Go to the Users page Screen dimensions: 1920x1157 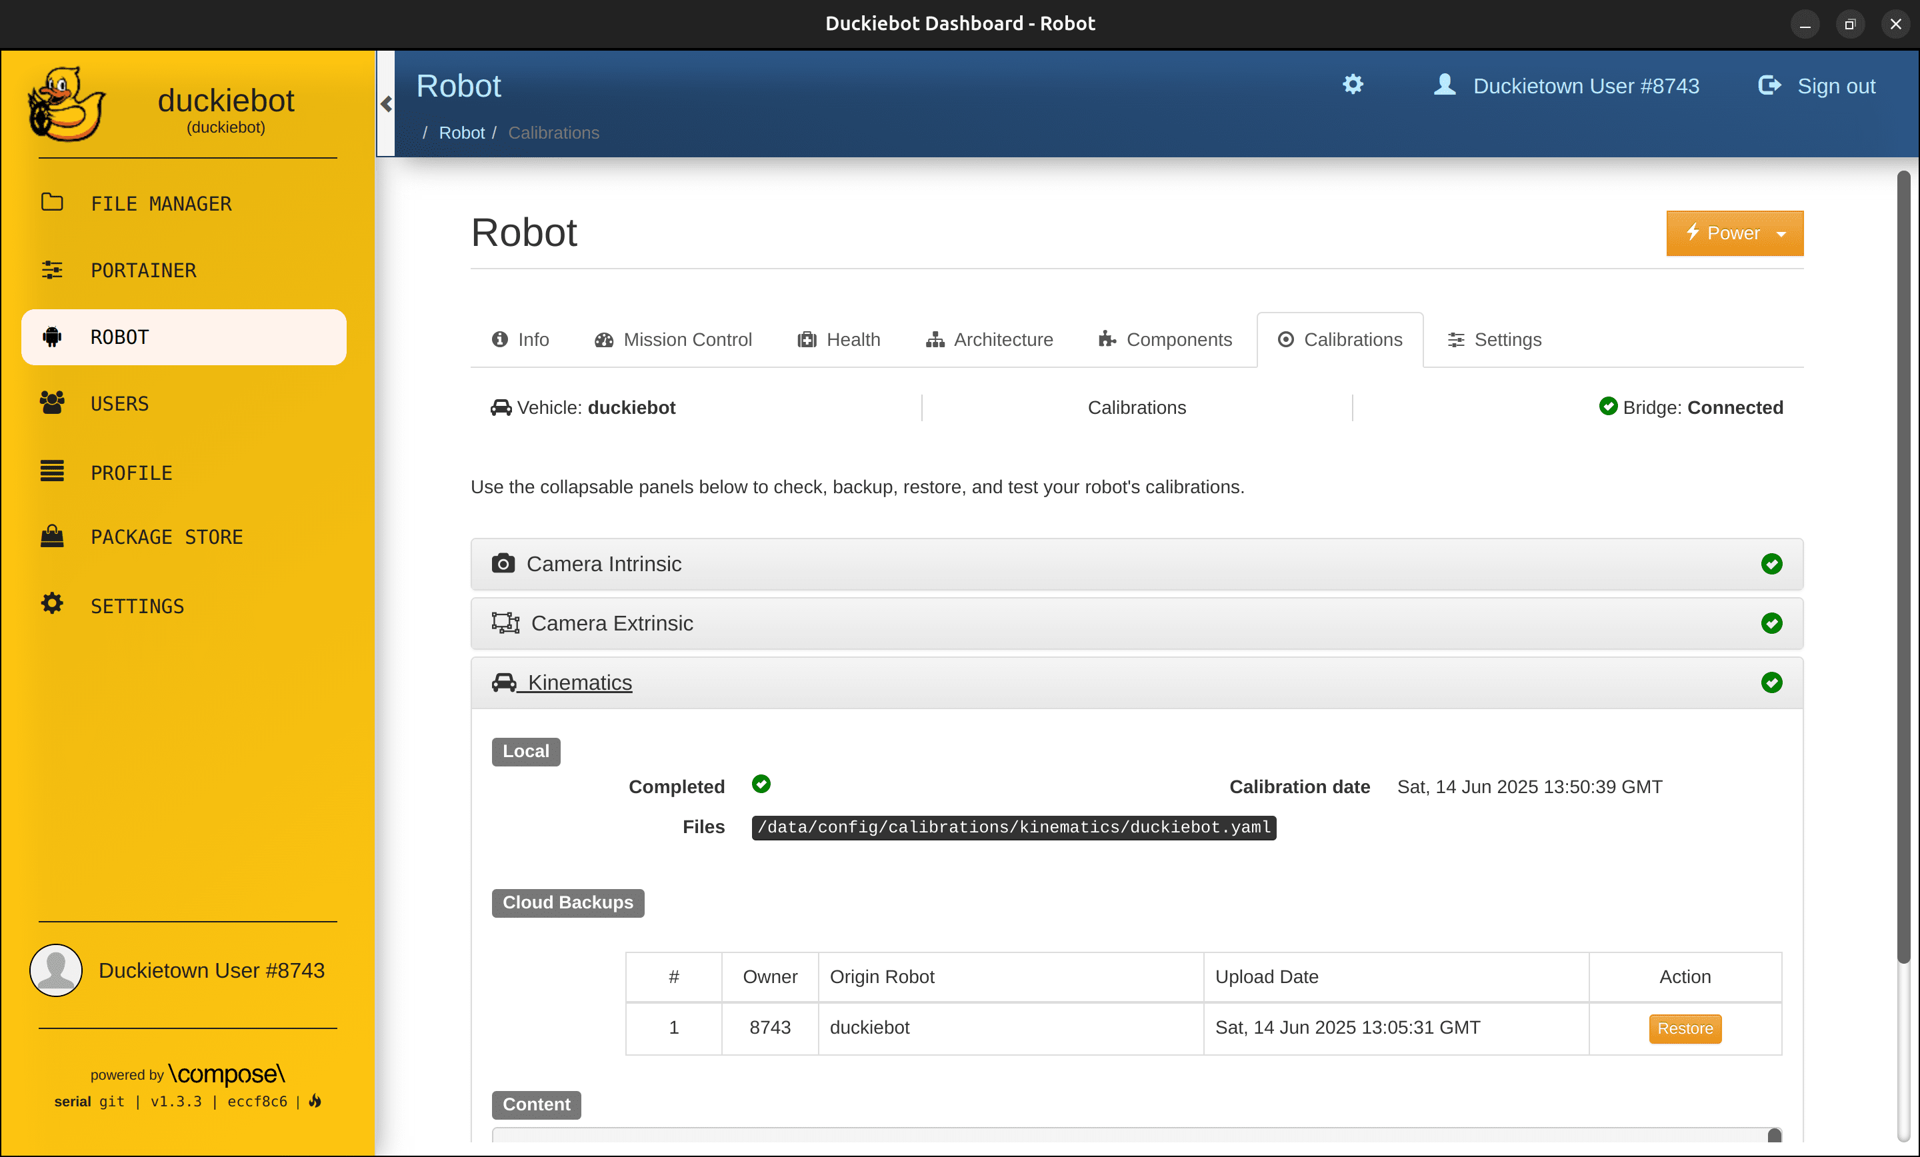point(184,404)
